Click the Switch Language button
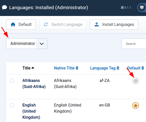Image resolution: width=146 pixels, height=122 pixels. pos(63,25)
